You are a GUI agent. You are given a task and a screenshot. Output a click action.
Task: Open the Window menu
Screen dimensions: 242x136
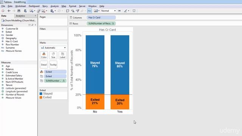92,6
